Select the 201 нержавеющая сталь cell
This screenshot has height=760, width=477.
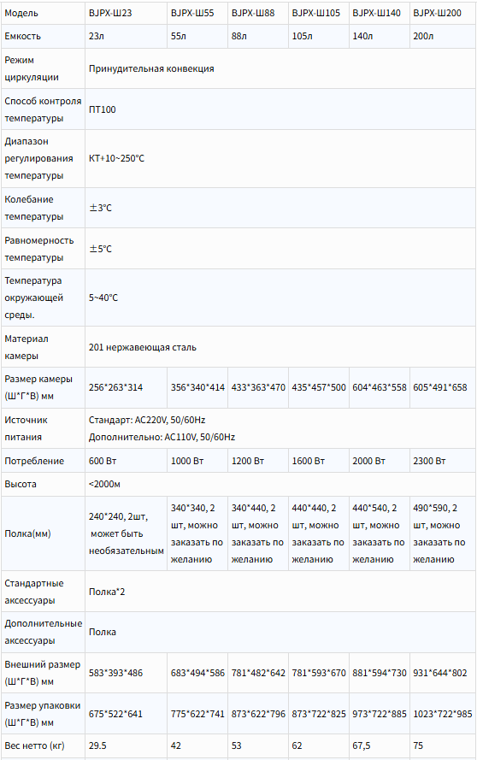tap(280, 347)
